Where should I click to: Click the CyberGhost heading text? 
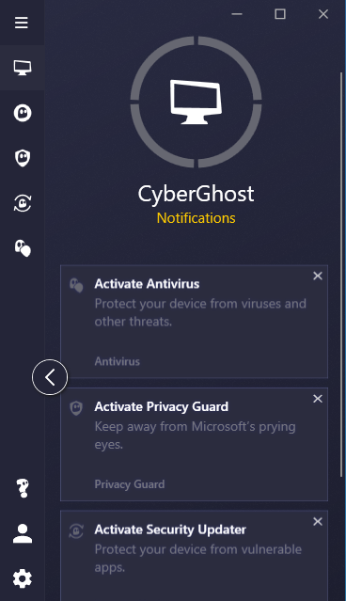pyautogui.click(x=196, y=194)
